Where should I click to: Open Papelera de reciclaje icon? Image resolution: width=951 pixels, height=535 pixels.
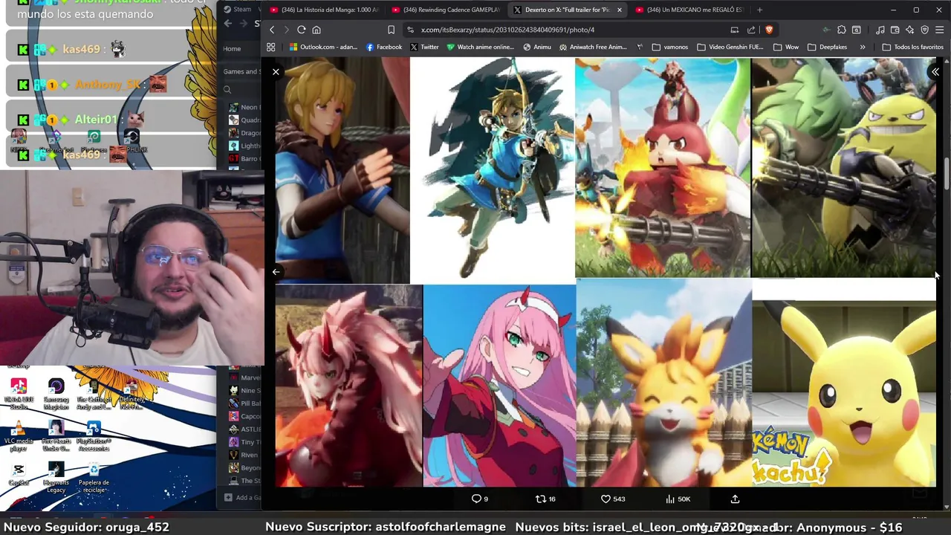pyautogui.click(x=94, y=477)
